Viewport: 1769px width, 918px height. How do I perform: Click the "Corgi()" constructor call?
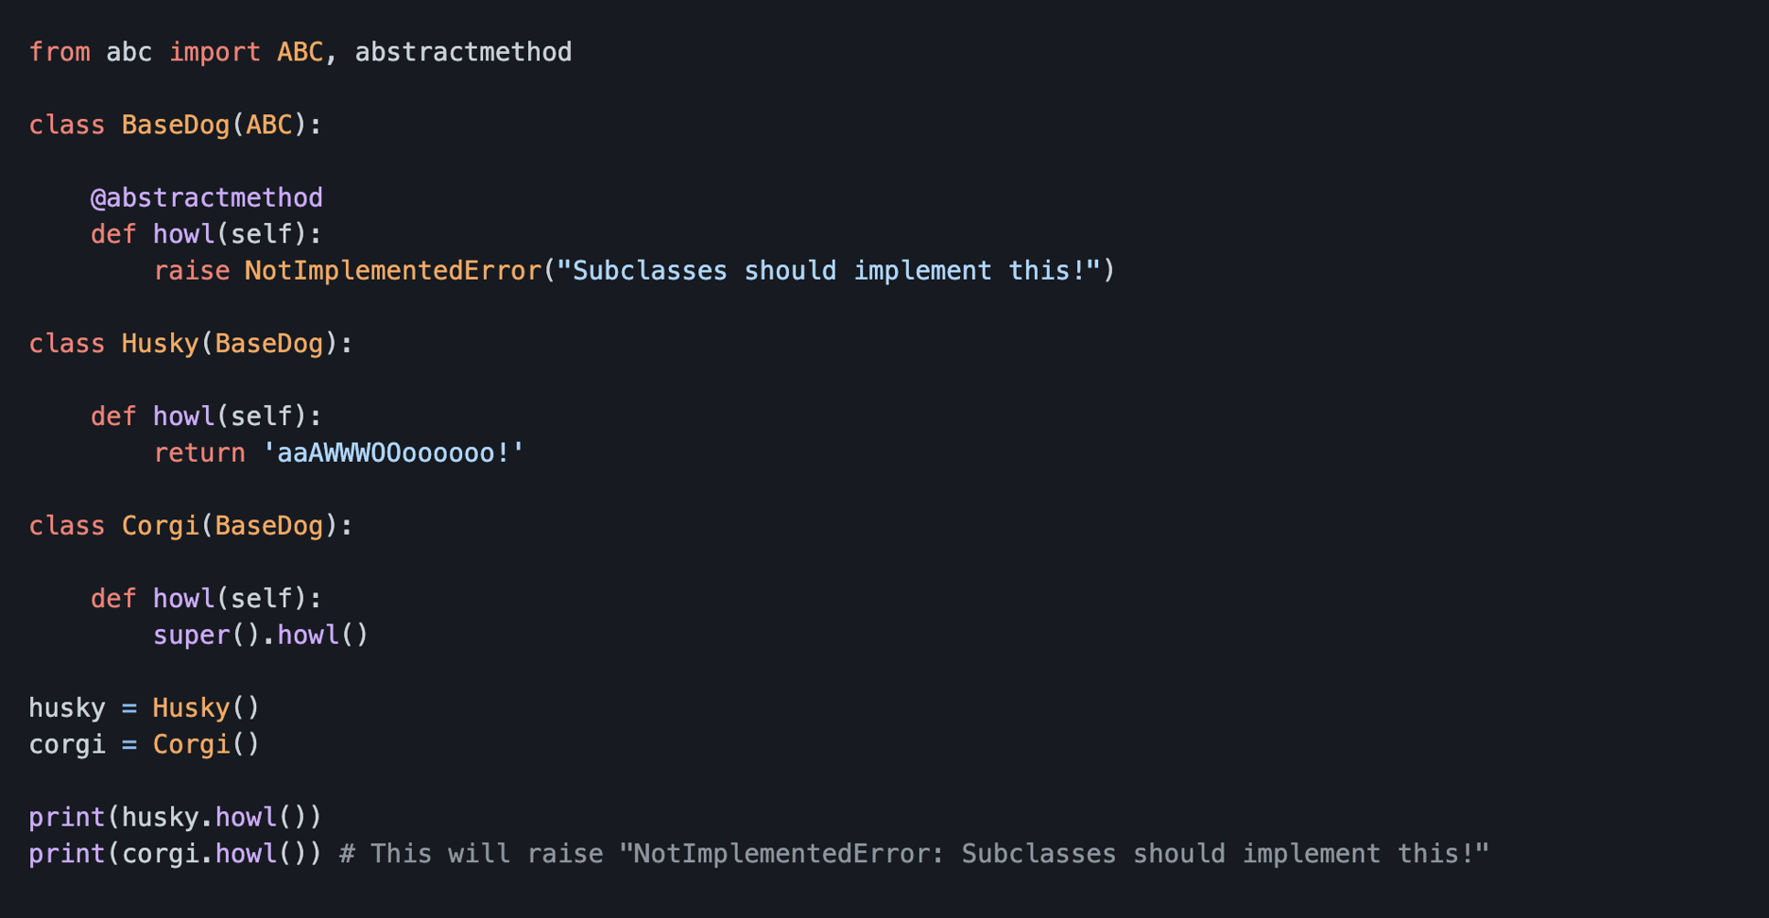pyautogui.click(x=206, y=745)
